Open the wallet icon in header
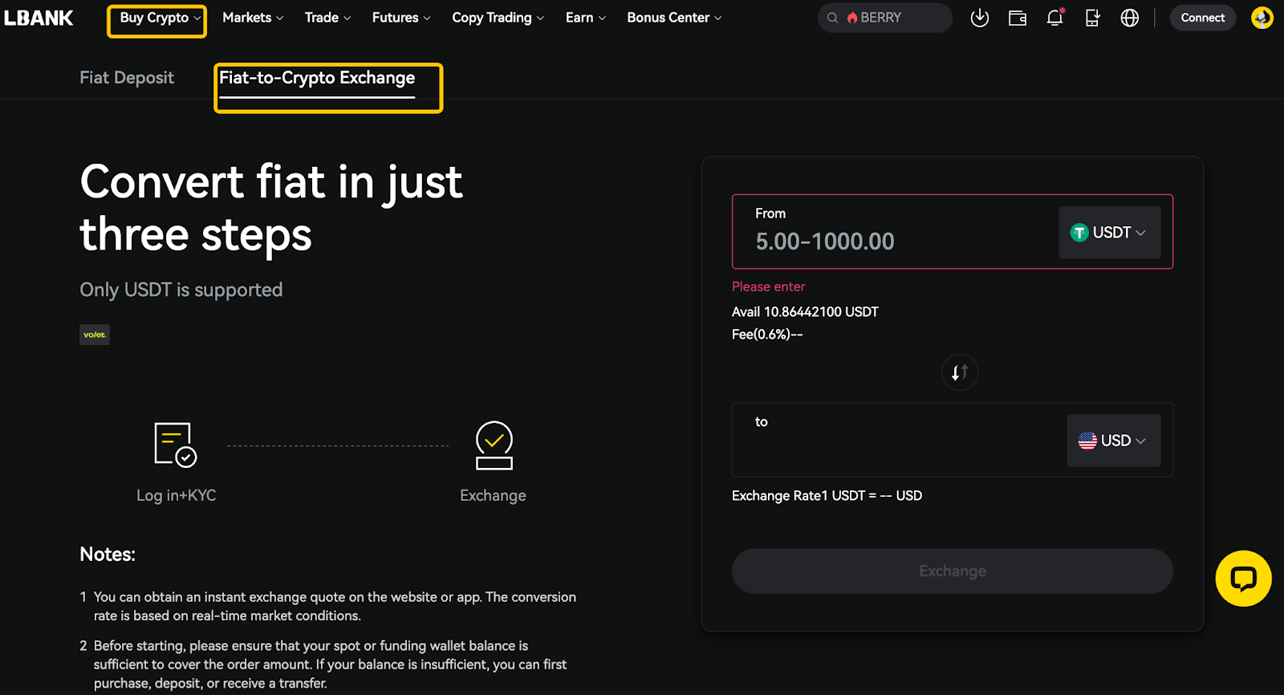 [x=1017, y=18]
